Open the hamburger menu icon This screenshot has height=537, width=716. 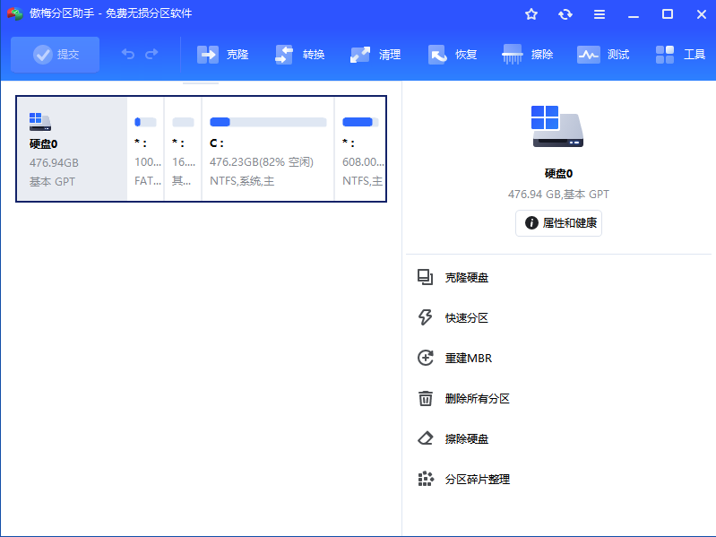point(600,14)
